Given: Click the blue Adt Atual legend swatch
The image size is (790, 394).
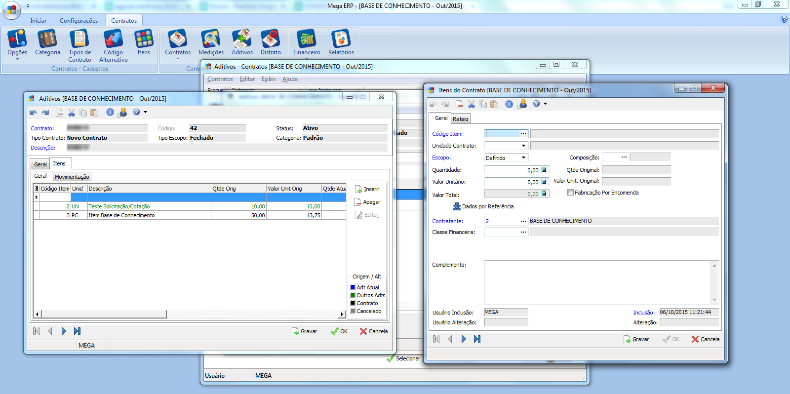Looking at the screenshot, I should coord(353,287).
